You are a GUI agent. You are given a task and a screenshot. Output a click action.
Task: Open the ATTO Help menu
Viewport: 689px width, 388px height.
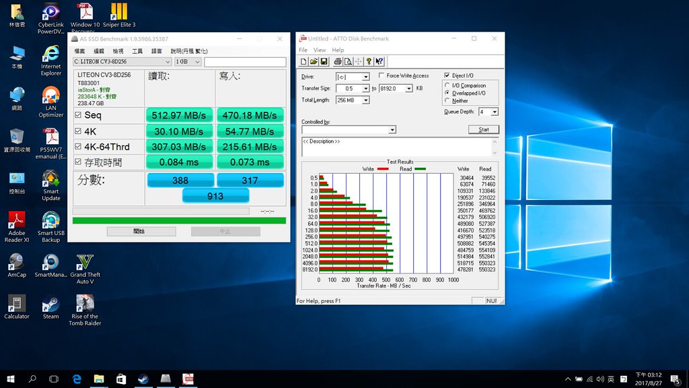338,50
